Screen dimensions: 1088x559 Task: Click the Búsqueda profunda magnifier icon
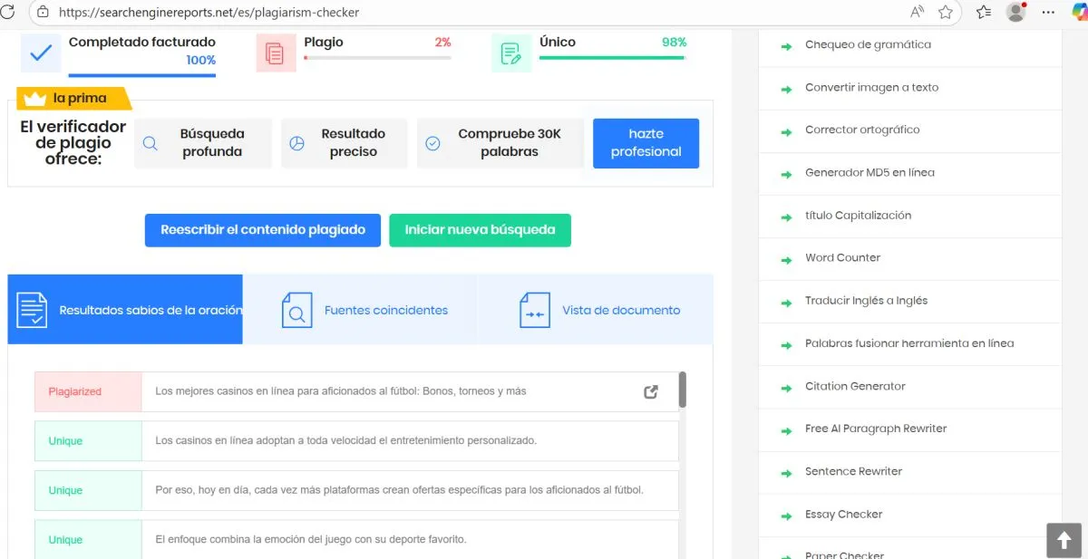[151, 143]
